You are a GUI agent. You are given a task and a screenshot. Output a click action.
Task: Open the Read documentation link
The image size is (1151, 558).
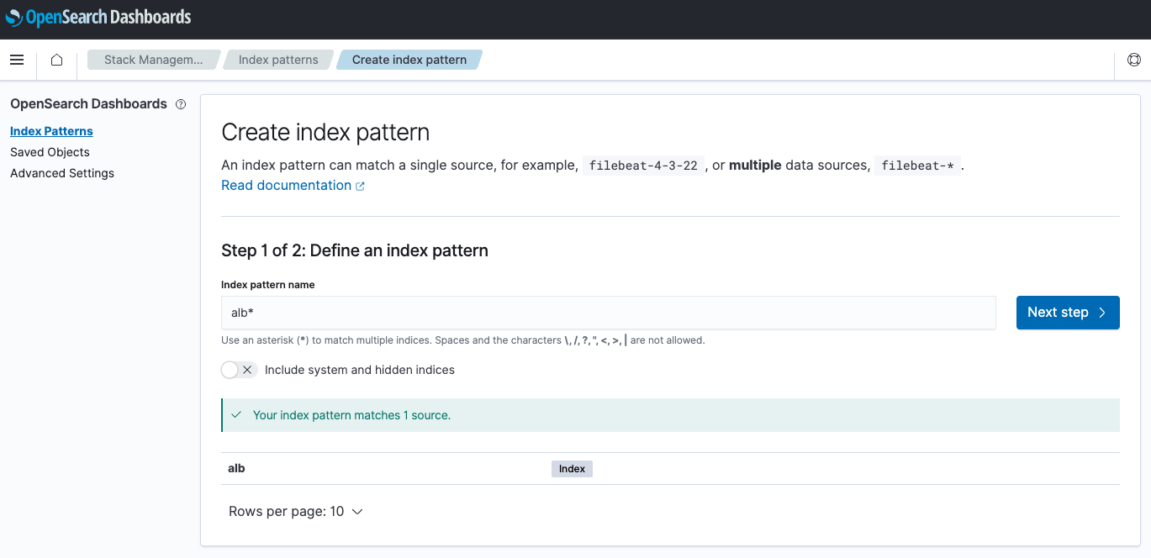click(x=286, y=185)
